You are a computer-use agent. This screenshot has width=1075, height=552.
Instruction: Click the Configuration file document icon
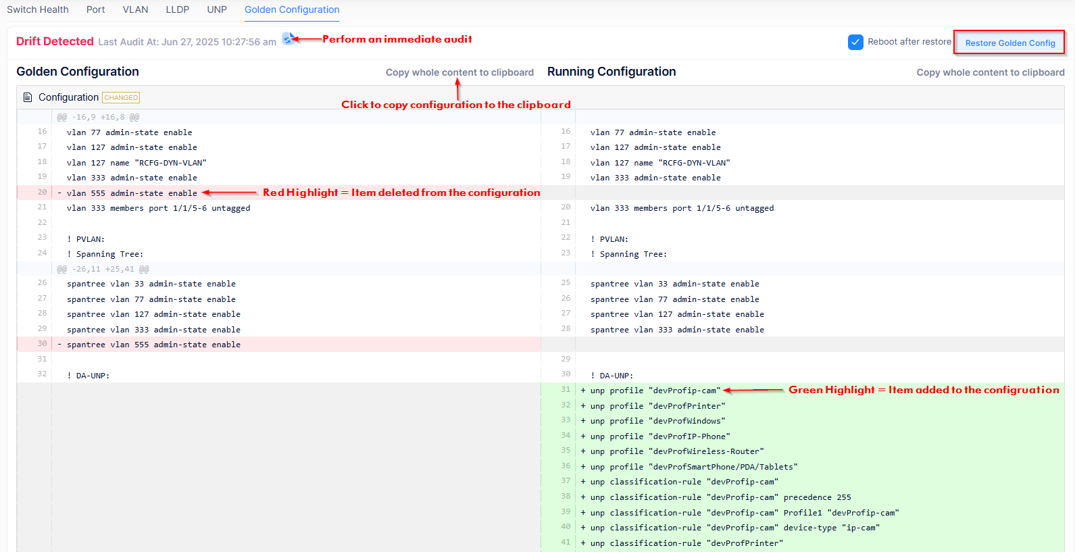pos(28,97)
